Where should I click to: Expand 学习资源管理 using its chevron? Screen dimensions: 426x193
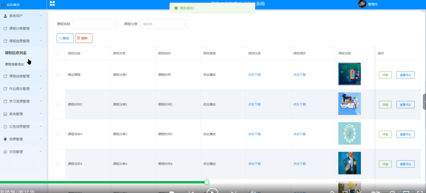(41, 101)
